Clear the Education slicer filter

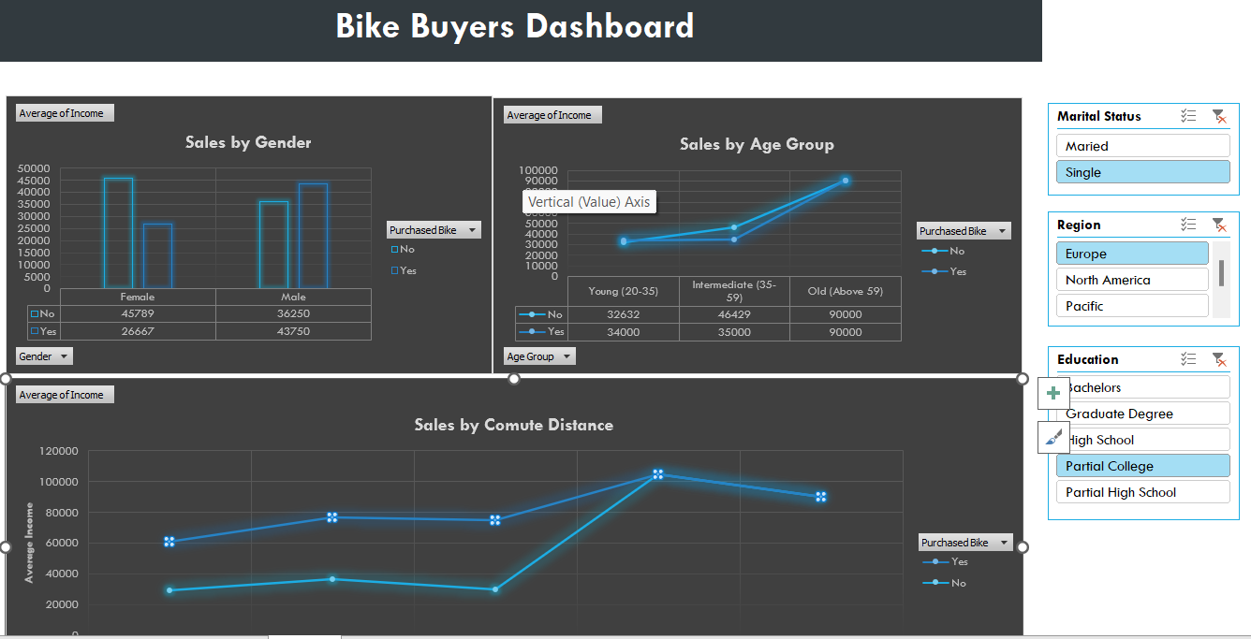point(1218,359)
